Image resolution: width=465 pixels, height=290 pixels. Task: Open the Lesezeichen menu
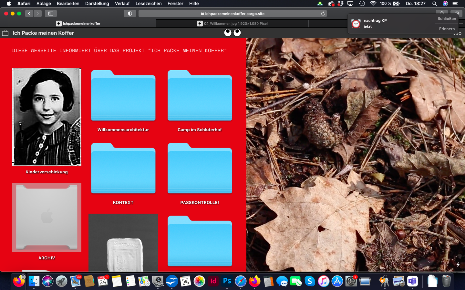(x=149, y=4)
